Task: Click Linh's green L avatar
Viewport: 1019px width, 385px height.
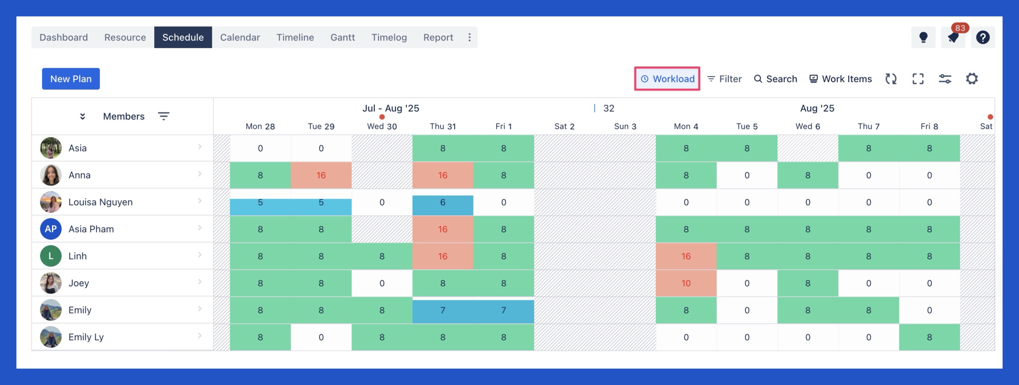Action: [51, 256]
